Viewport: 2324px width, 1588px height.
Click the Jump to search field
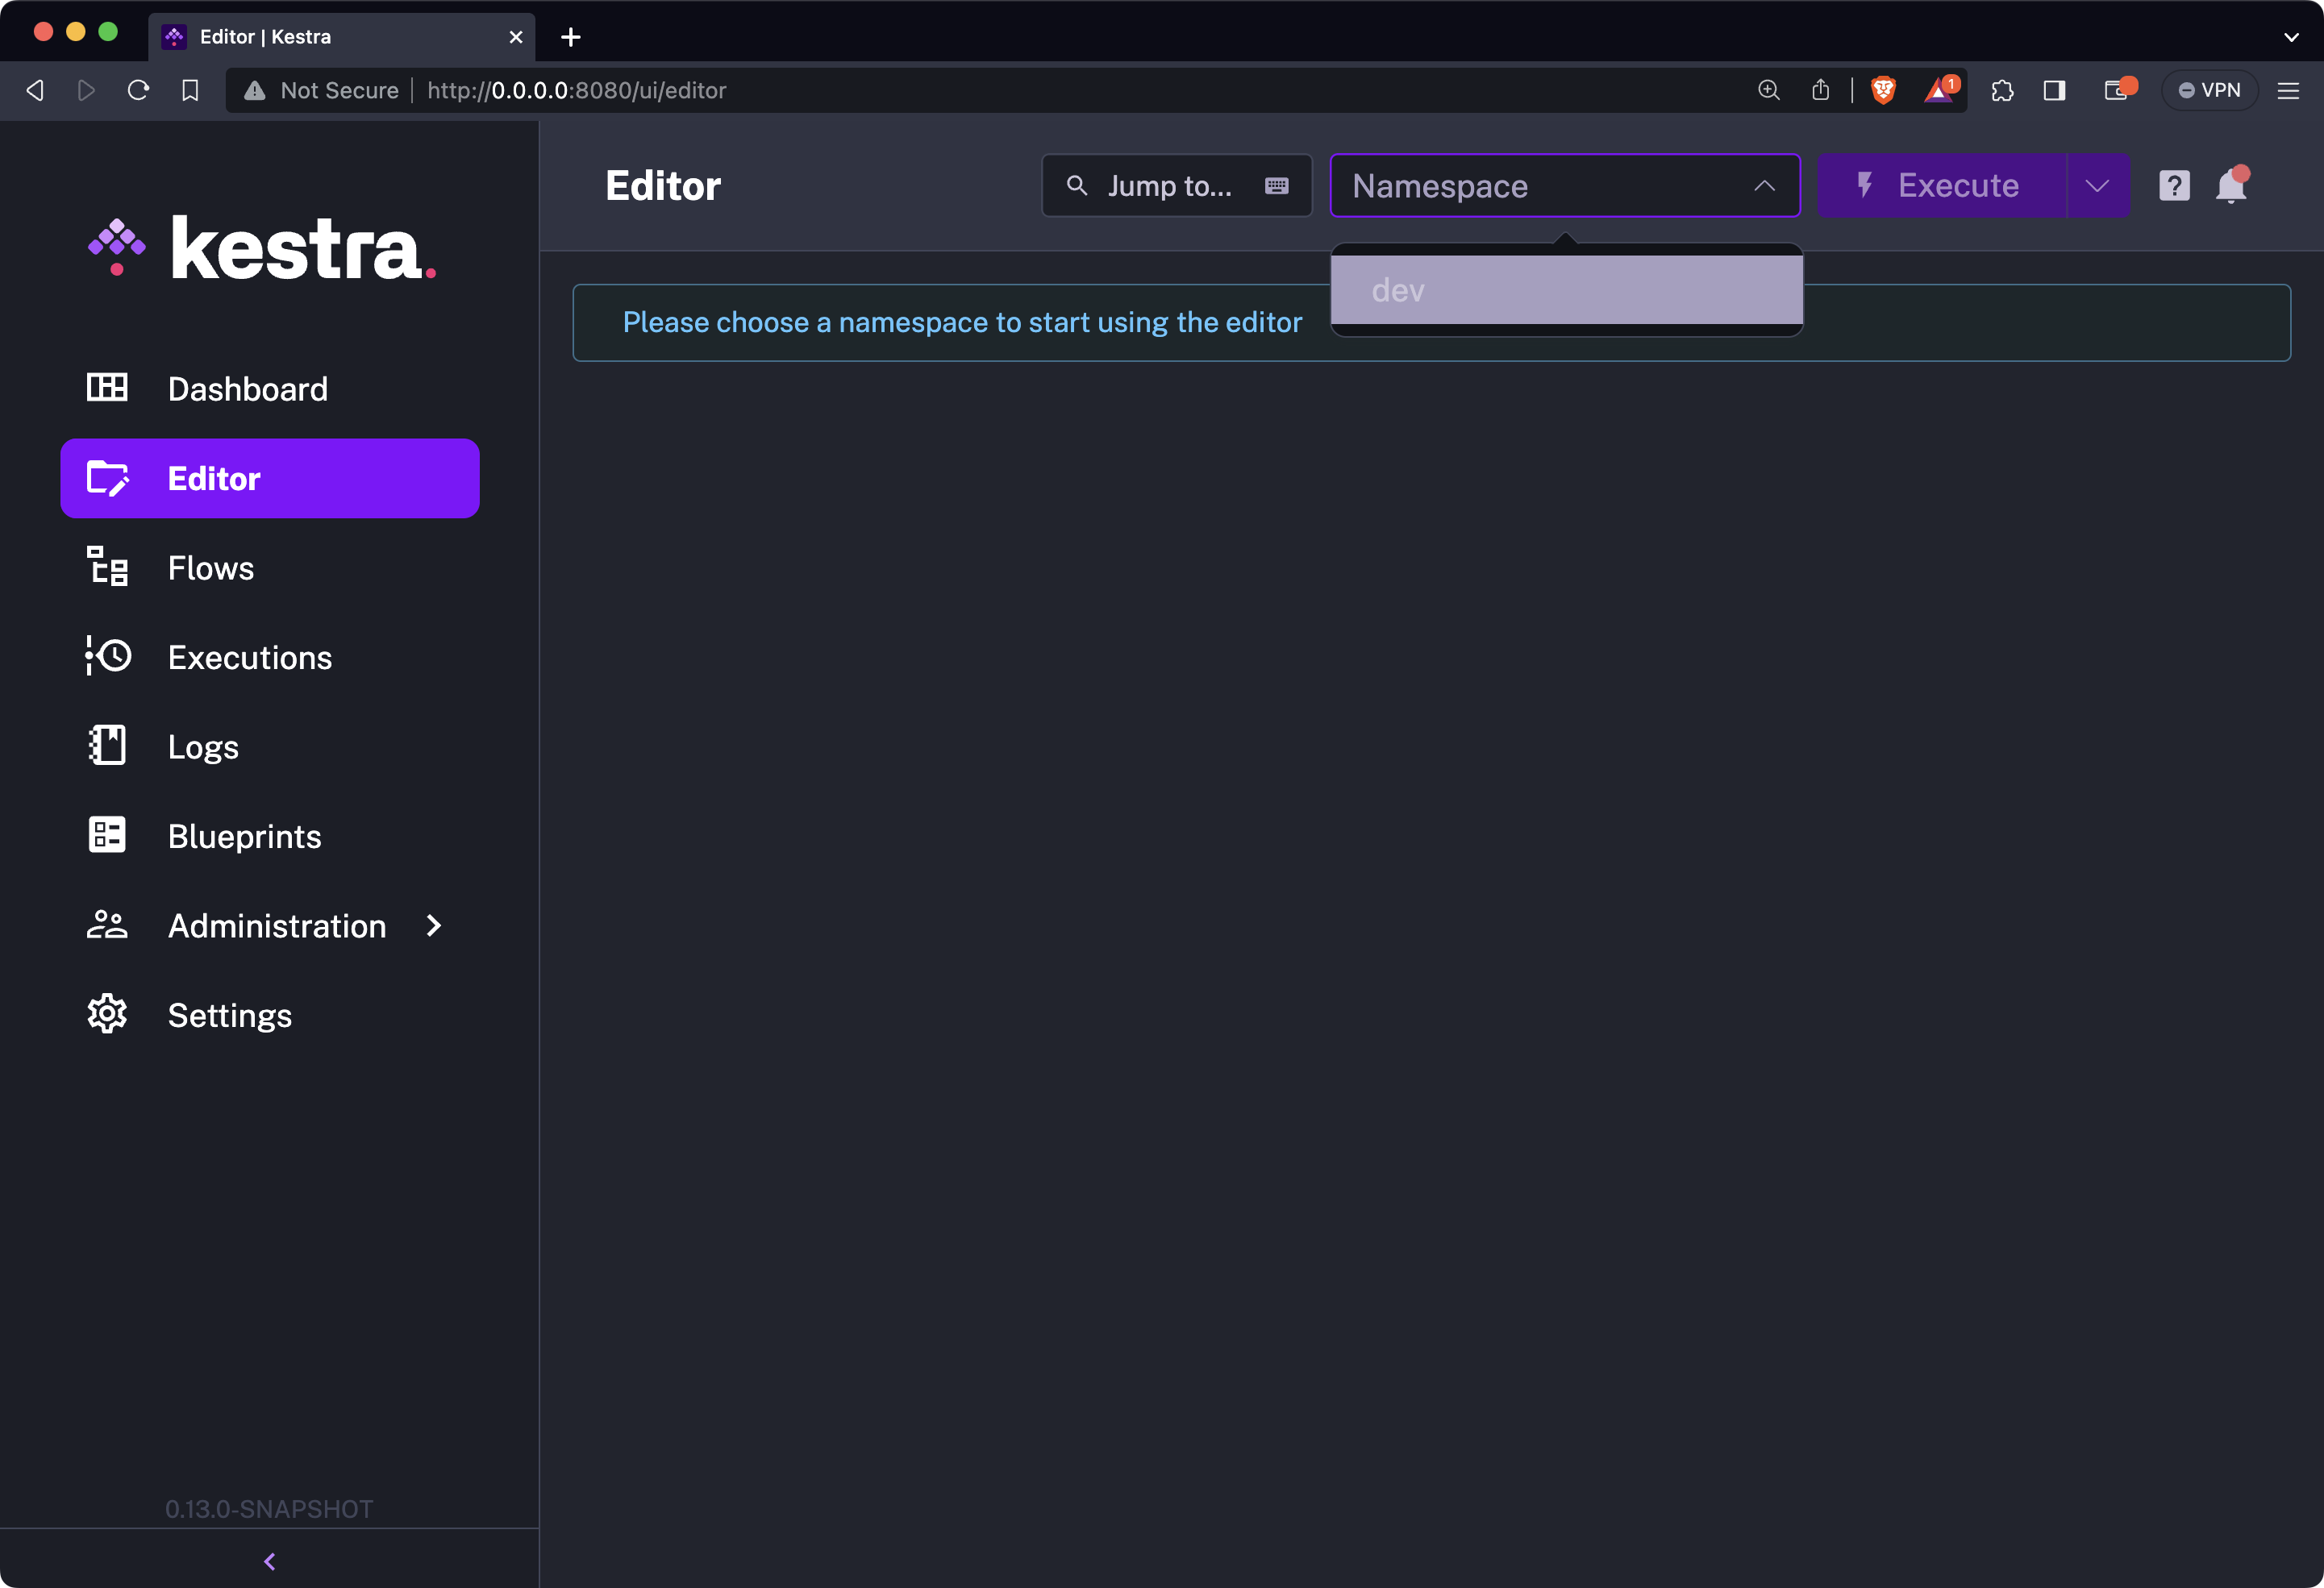pyautogui.click(x=1170, y=185)
